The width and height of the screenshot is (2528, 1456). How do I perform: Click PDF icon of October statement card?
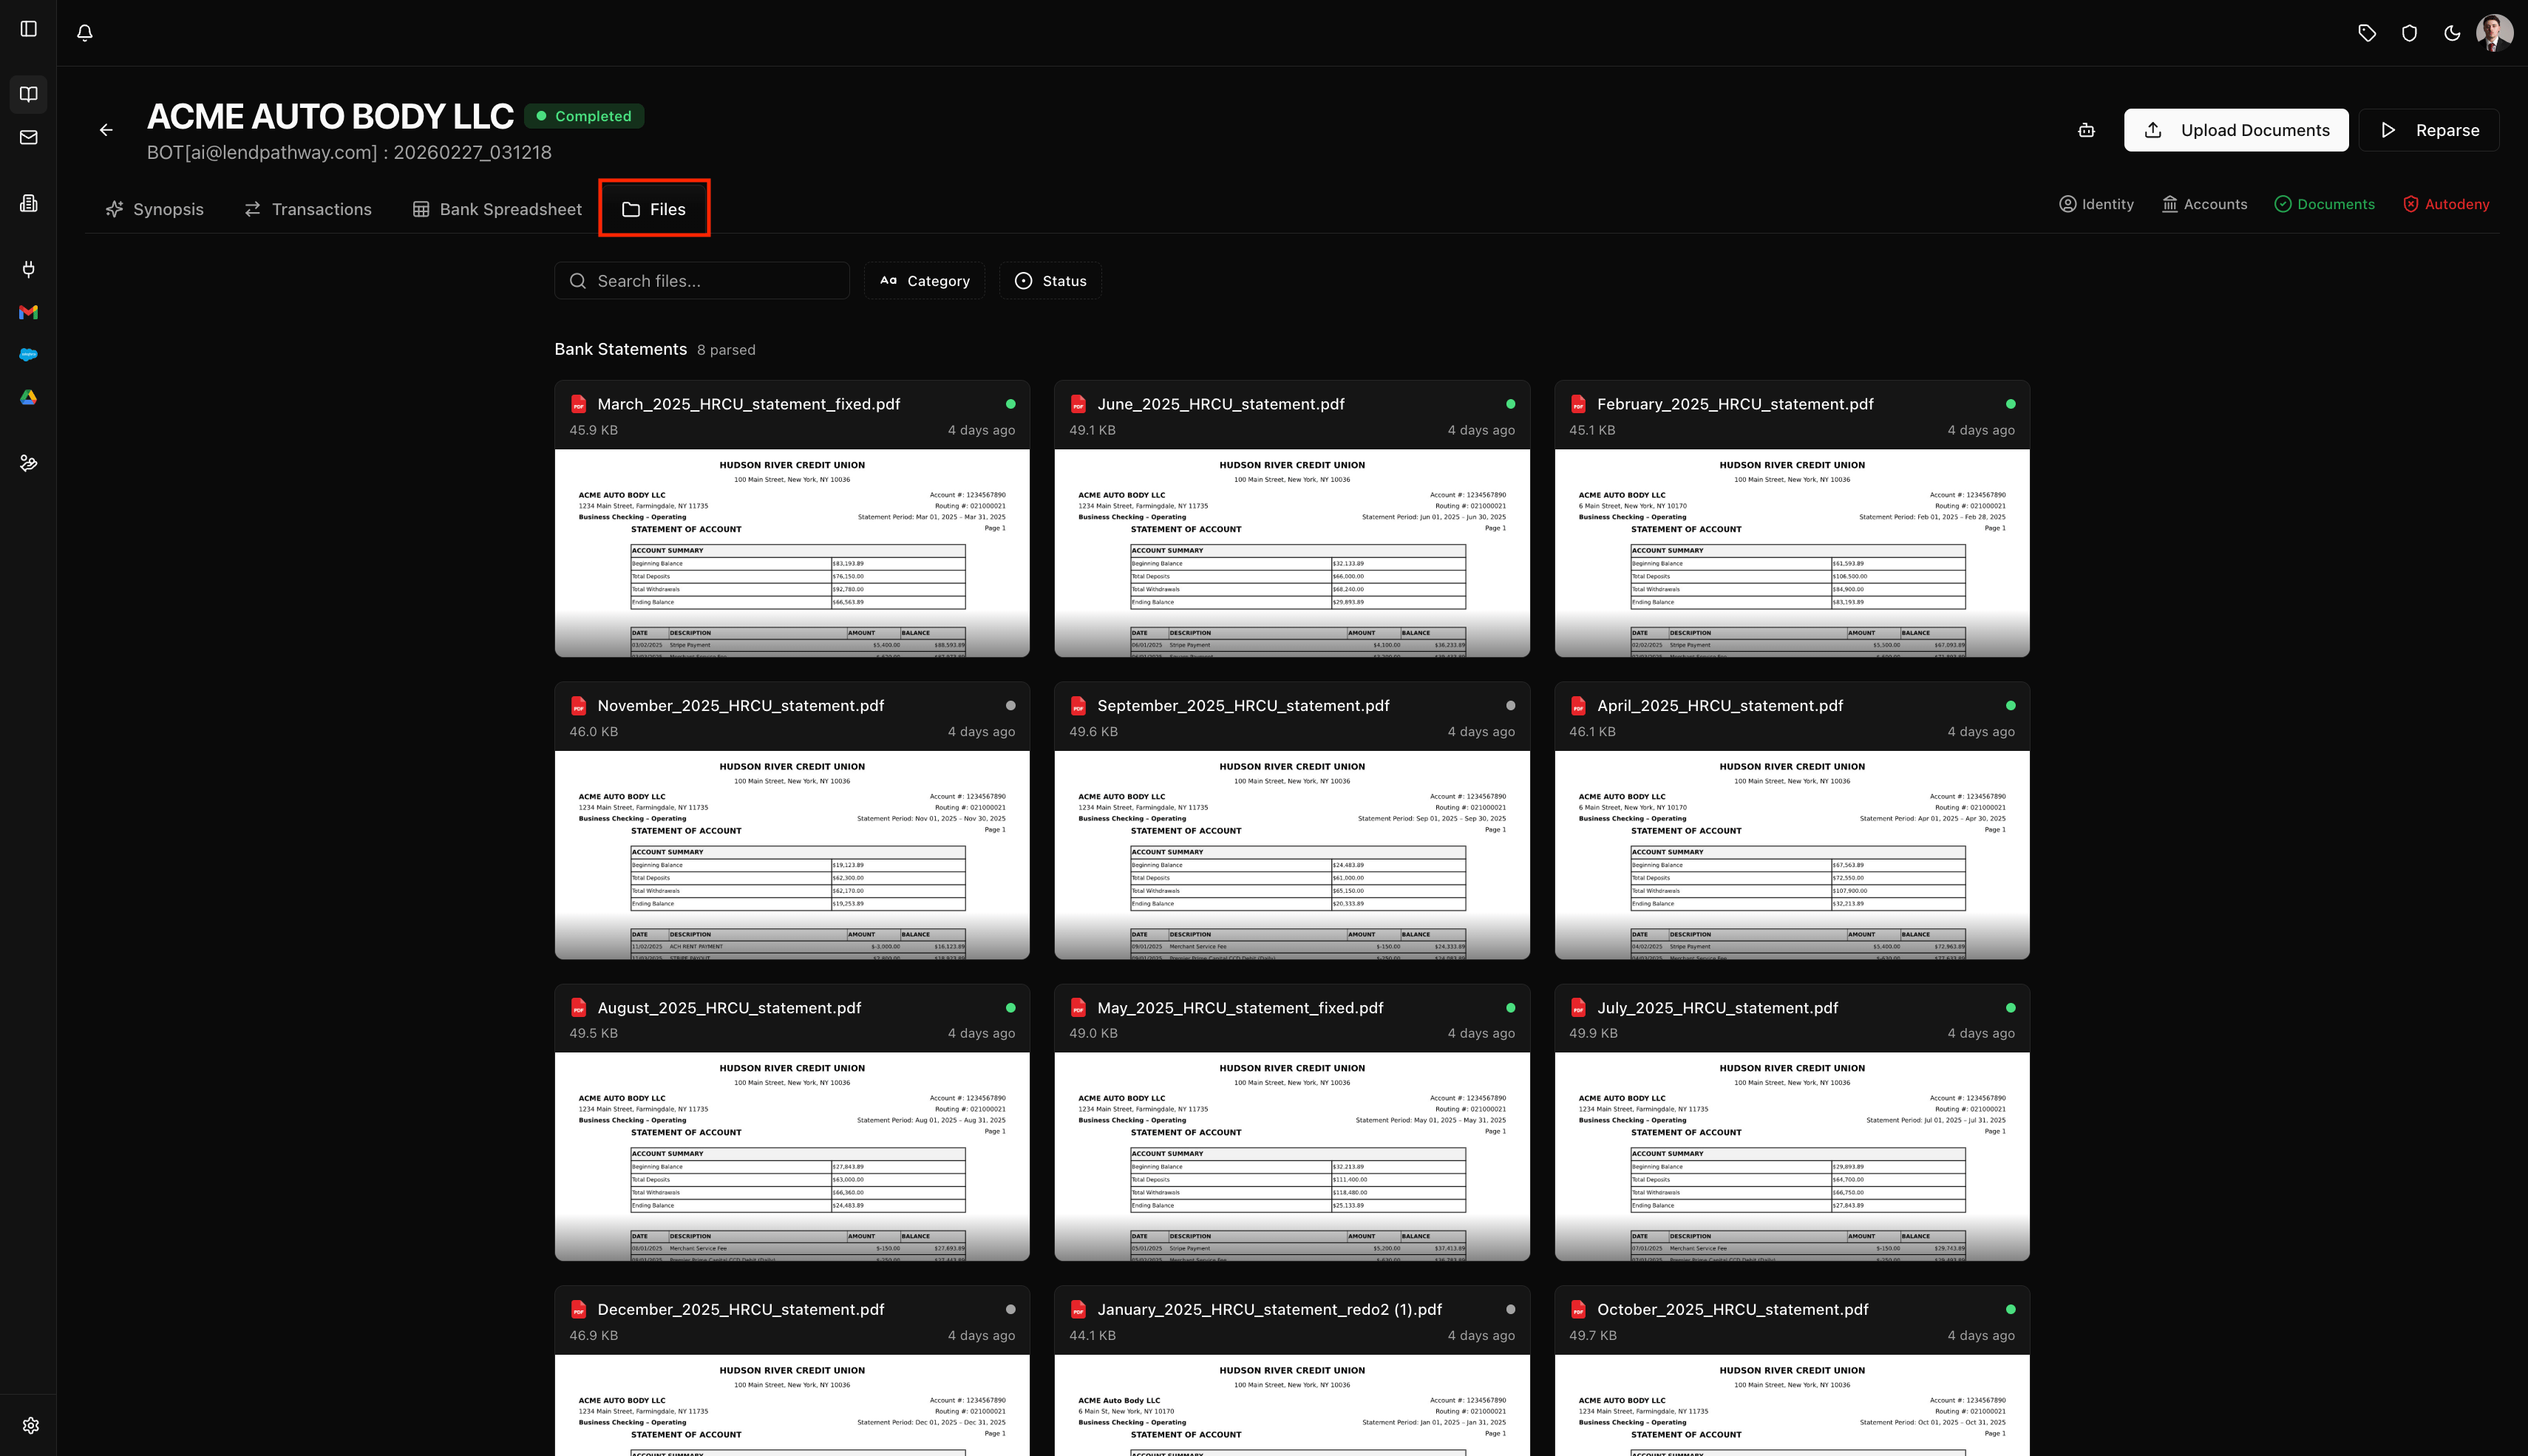pos(1578,1309)
